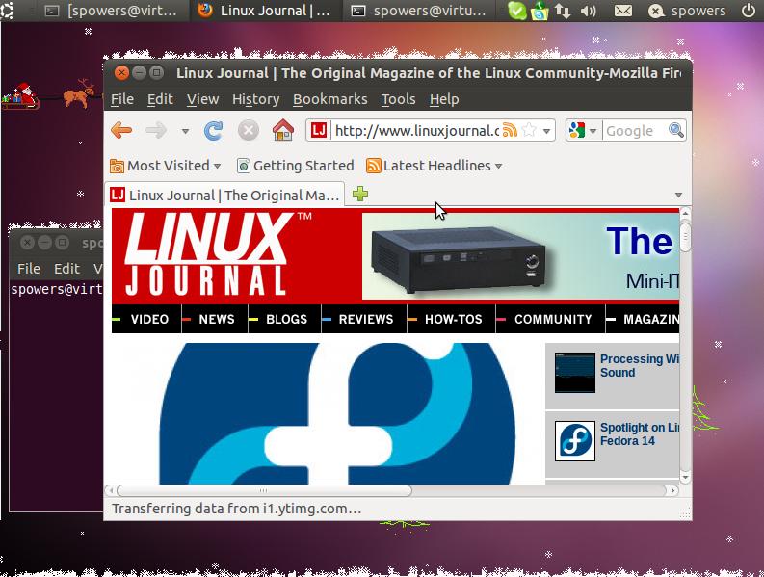Go to the Home page icon
This screenshot has height=577, width=764.
tap(282, 130)
